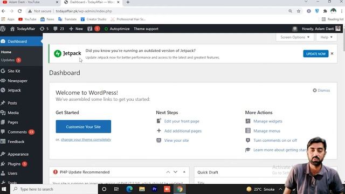The height and width of the screenshot is (194, 345).
Task: Open a new browser tab
Action: click(x=128, y=2)
